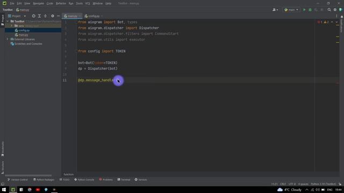Image resolution: width=344 pixels, height=193 pixels.
Task: Toggle the Bookmarks tool window stripe button
Action: [3, 149]
